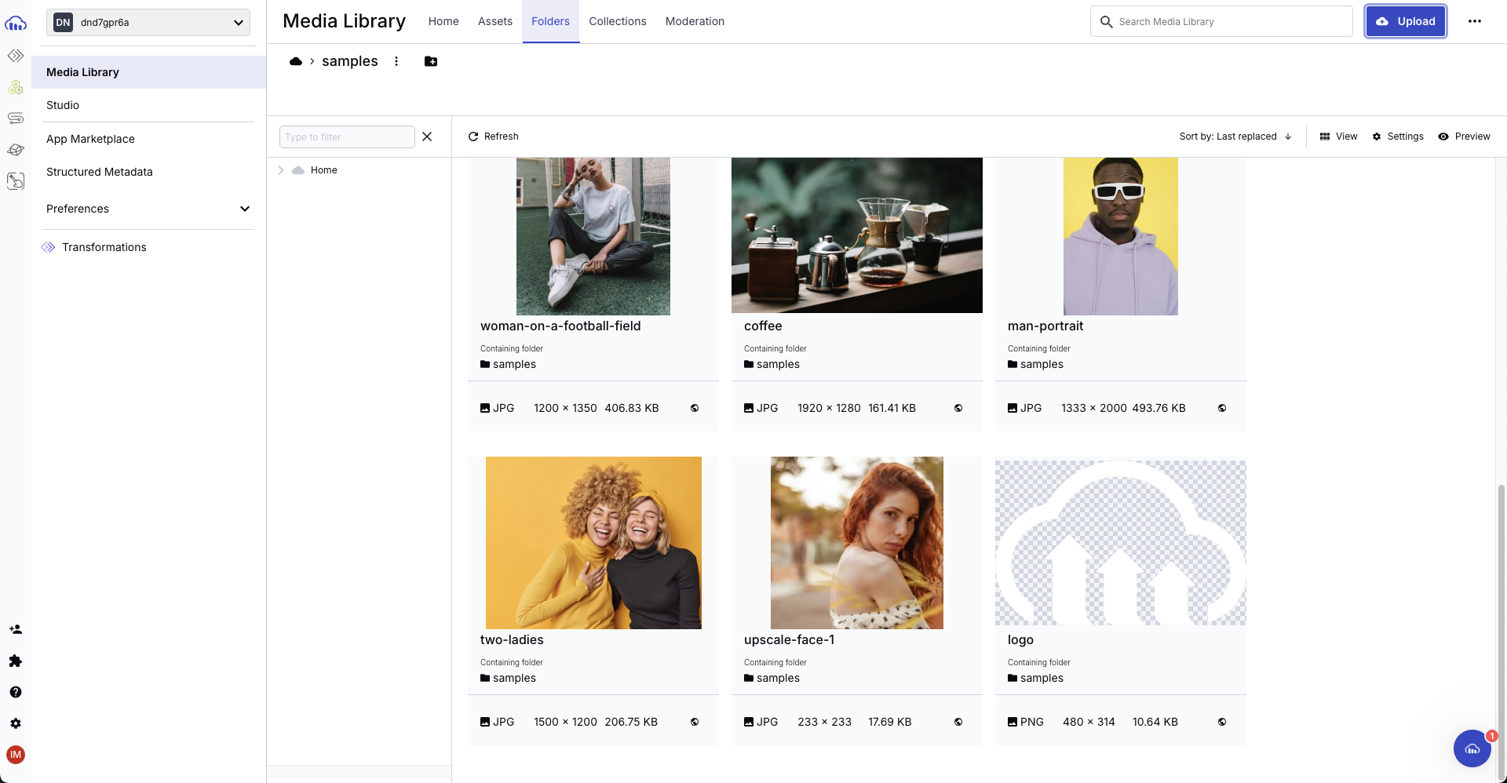Viewport: 1507px width, 783px height.
Task: Open account settings gear icon
Action: click(16, 723)
